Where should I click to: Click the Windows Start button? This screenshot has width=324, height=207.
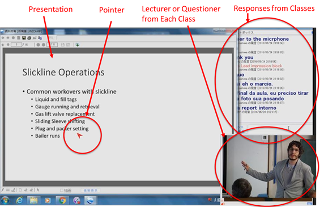pos(5,200)
